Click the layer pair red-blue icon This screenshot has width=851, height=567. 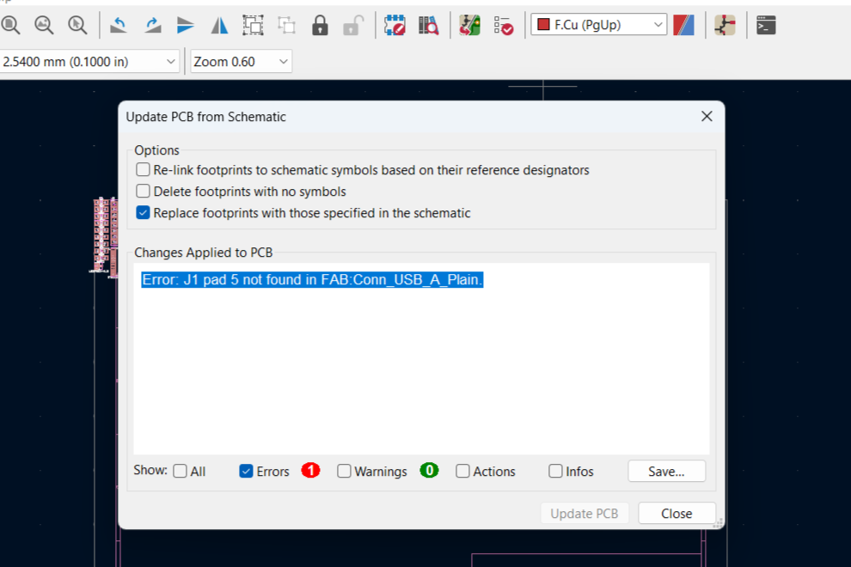coord(684,25)
